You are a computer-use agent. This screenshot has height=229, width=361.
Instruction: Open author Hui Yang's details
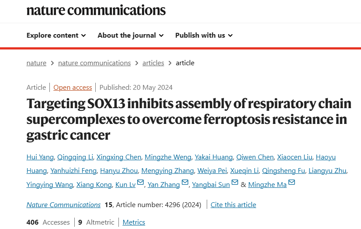click(x=40, y=157)
